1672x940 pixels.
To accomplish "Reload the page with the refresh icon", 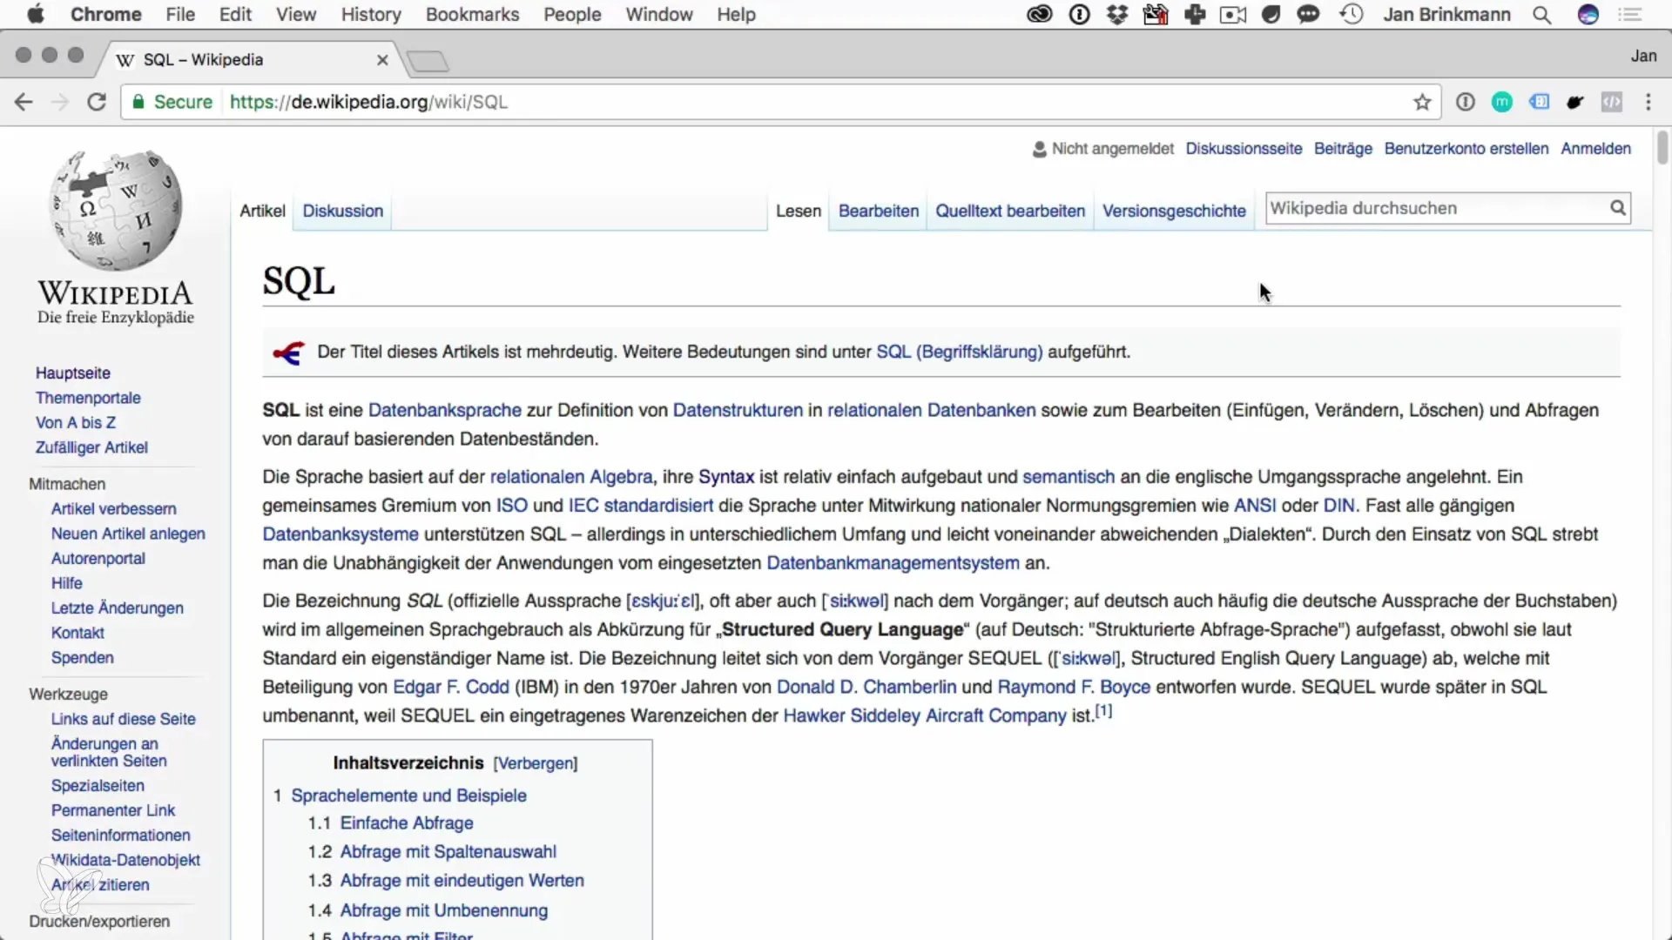I will pos(97,102).
